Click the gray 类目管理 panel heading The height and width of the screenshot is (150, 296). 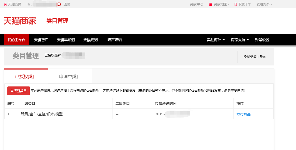[x=26, y=56]
